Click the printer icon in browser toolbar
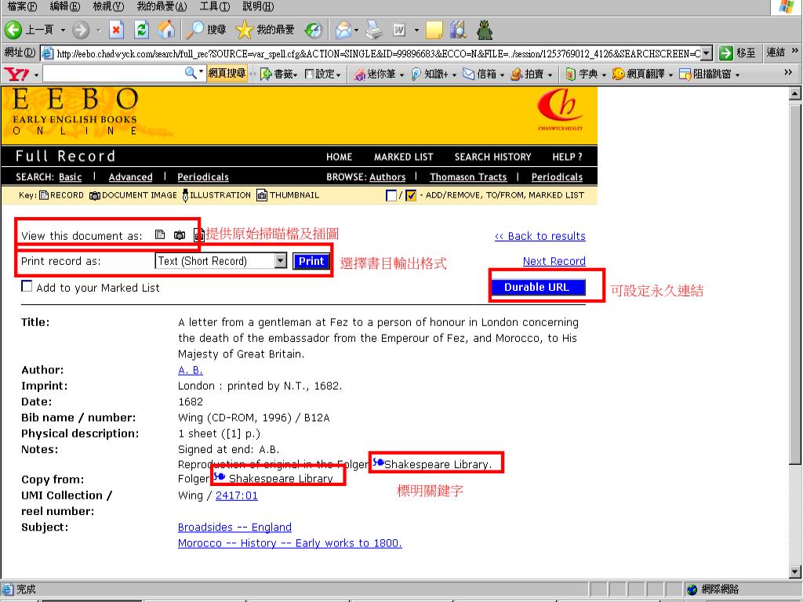The height and width of the screenshot is (602, 803). click(374, 30)
